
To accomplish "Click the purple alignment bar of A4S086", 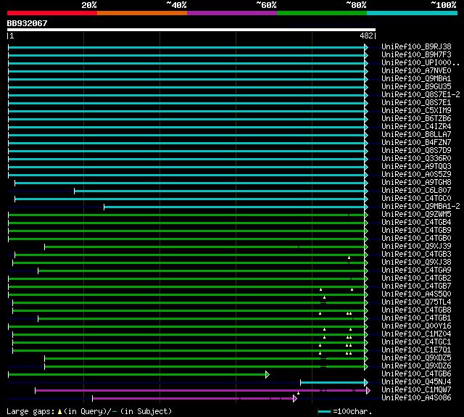I will pos(193,399).
